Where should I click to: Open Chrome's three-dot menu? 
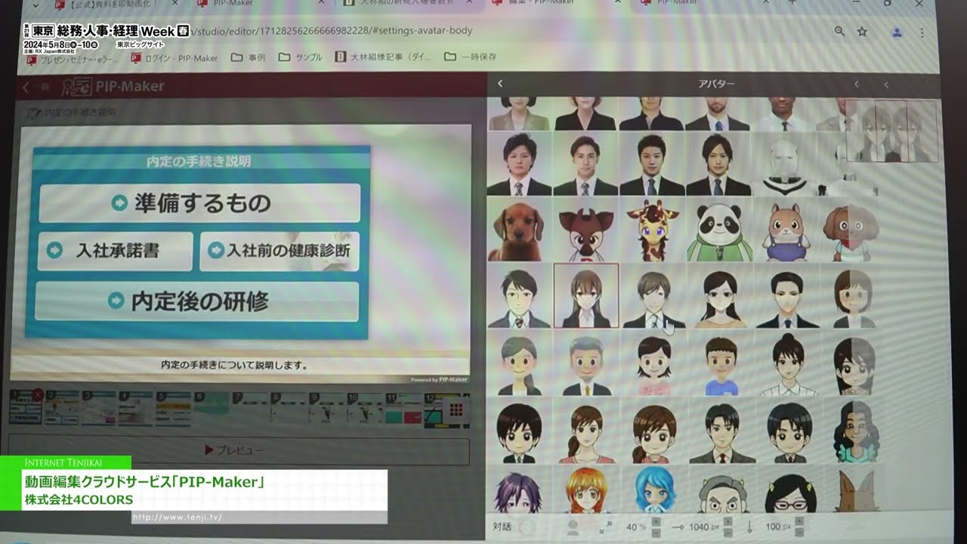[921, 32]
